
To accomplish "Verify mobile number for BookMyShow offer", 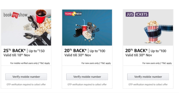I will (26, 77).
